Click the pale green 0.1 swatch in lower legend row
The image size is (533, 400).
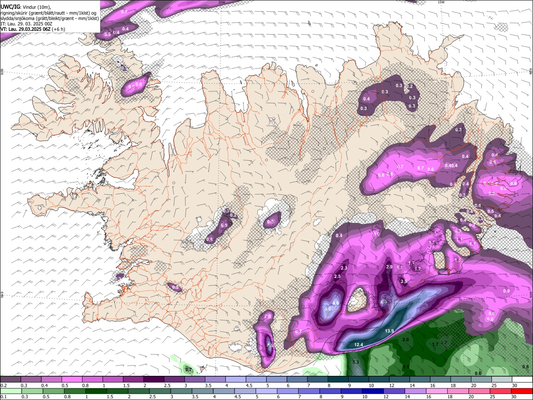[x=11, y=391]
